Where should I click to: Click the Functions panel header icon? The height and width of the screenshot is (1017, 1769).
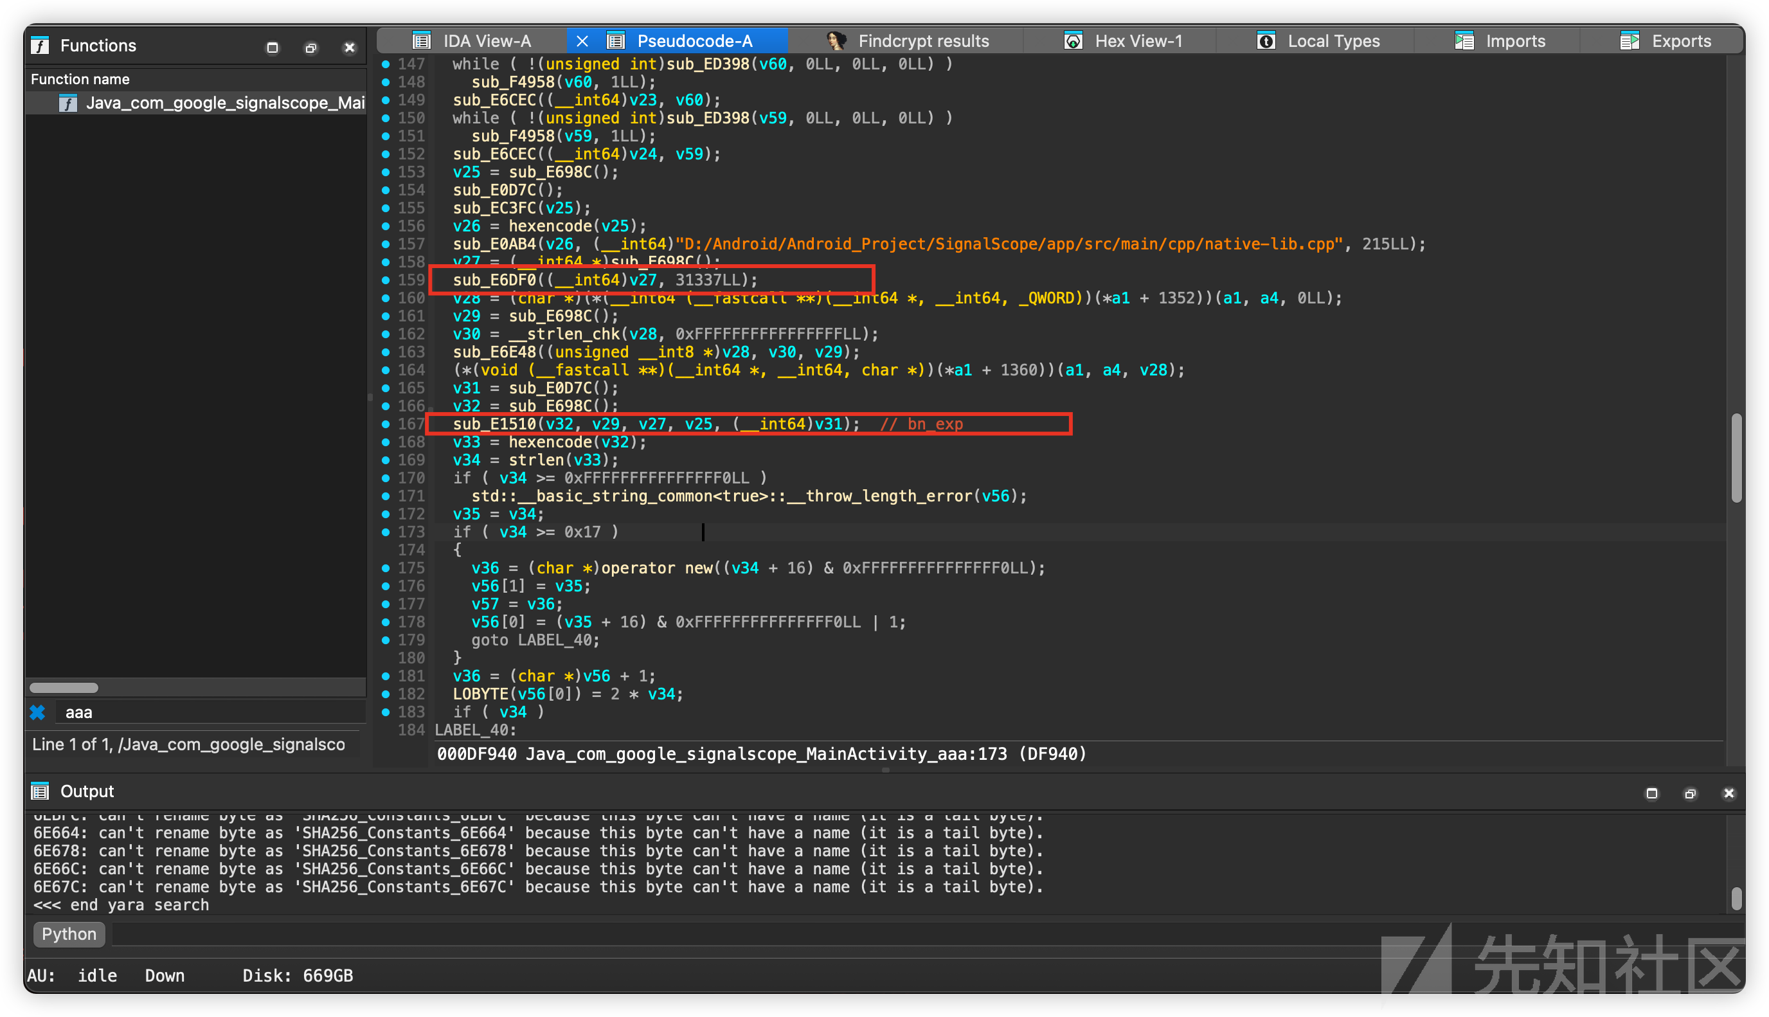pyautogui.click(x=40, y=46)
